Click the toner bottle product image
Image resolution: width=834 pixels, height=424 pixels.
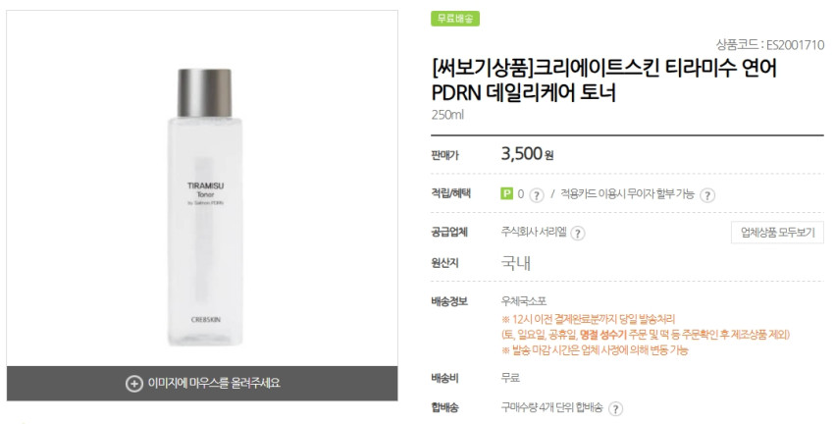point(205,207)
